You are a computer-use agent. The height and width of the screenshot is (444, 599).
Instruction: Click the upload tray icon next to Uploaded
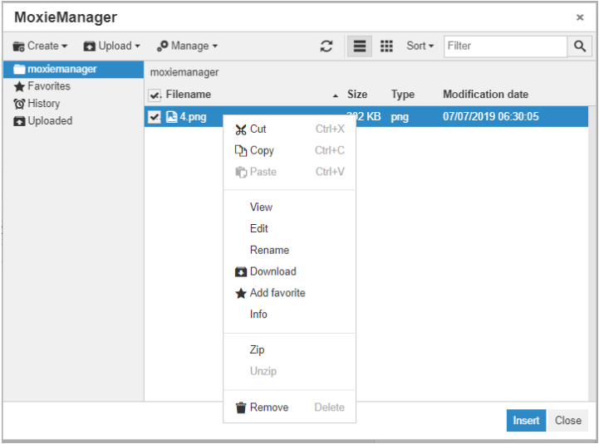click(x=19, y=121)
